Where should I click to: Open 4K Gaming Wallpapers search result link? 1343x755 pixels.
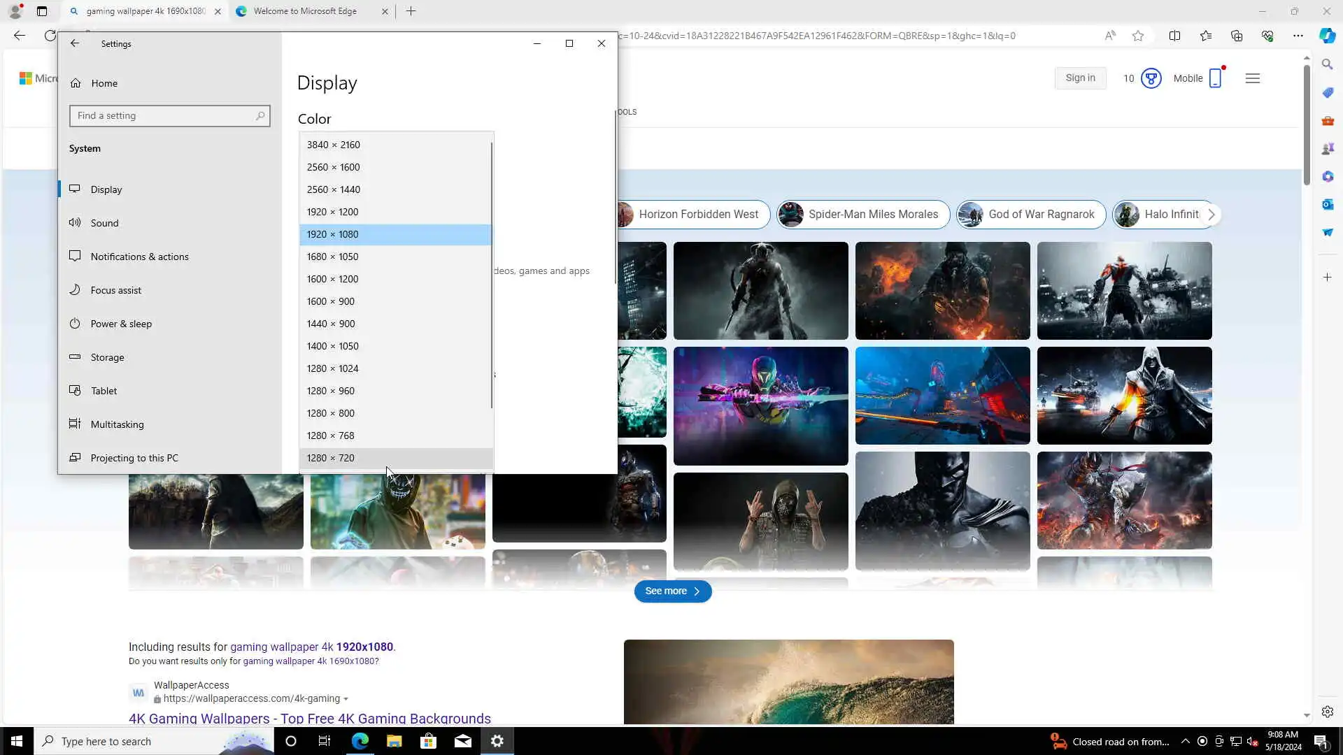[309, 718]
